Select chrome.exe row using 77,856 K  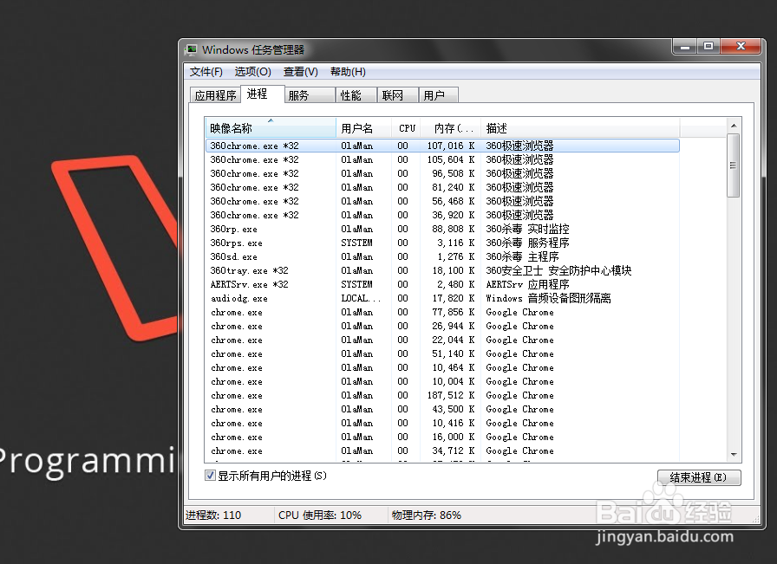coord(442,312)
